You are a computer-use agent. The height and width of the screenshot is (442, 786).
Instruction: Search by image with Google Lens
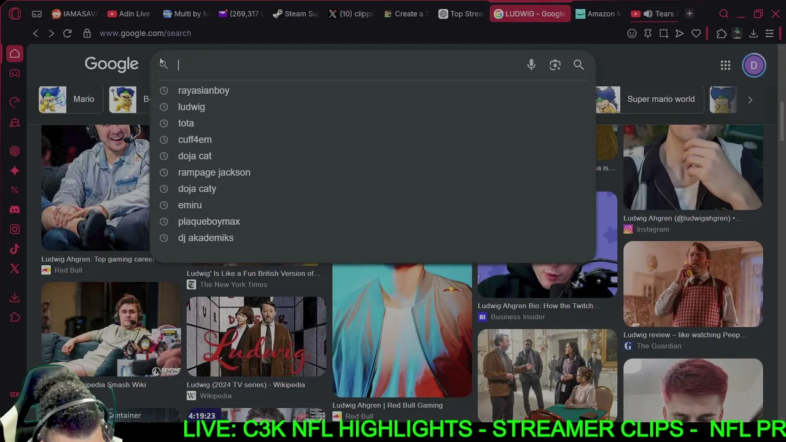point(555,64)
